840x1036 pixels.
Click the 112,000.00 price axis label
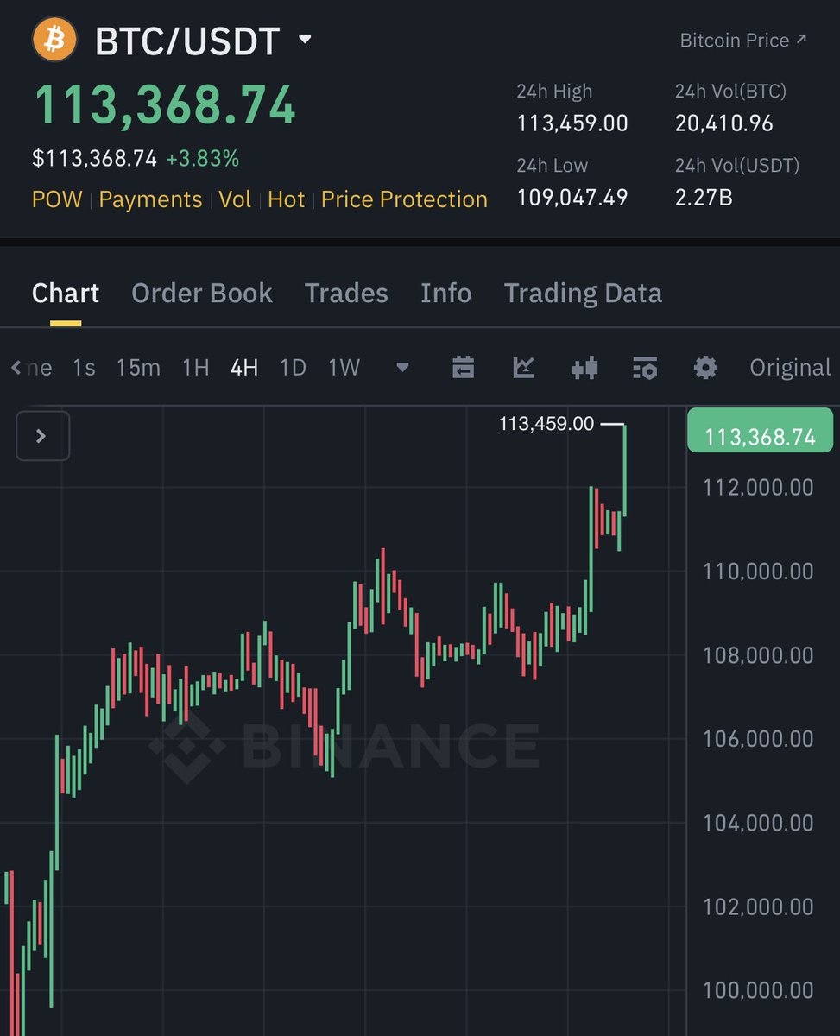click(759, 487)
